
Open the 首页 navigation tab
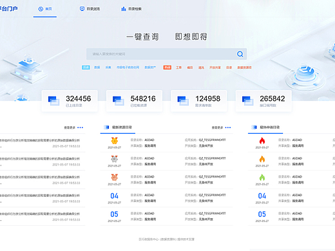[45, 9]
